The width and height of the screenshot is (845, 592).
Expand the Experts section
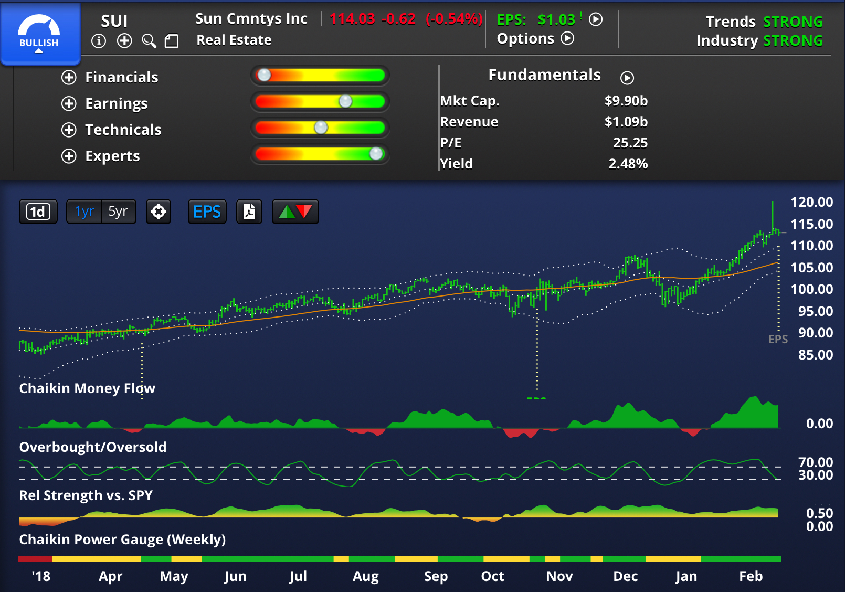pyautogui.click(x=69, y=156)
